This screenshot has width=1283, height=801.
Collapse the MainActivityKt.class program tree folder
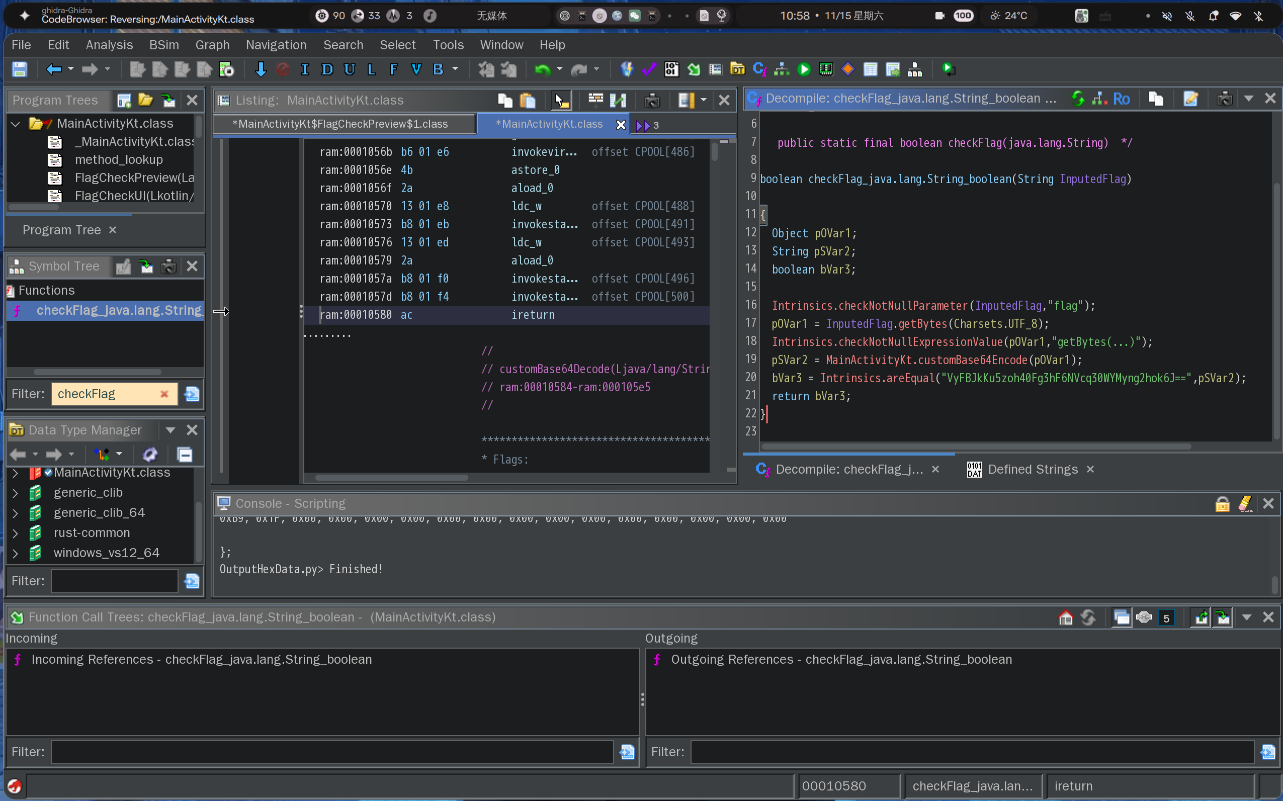coord(16,123)
